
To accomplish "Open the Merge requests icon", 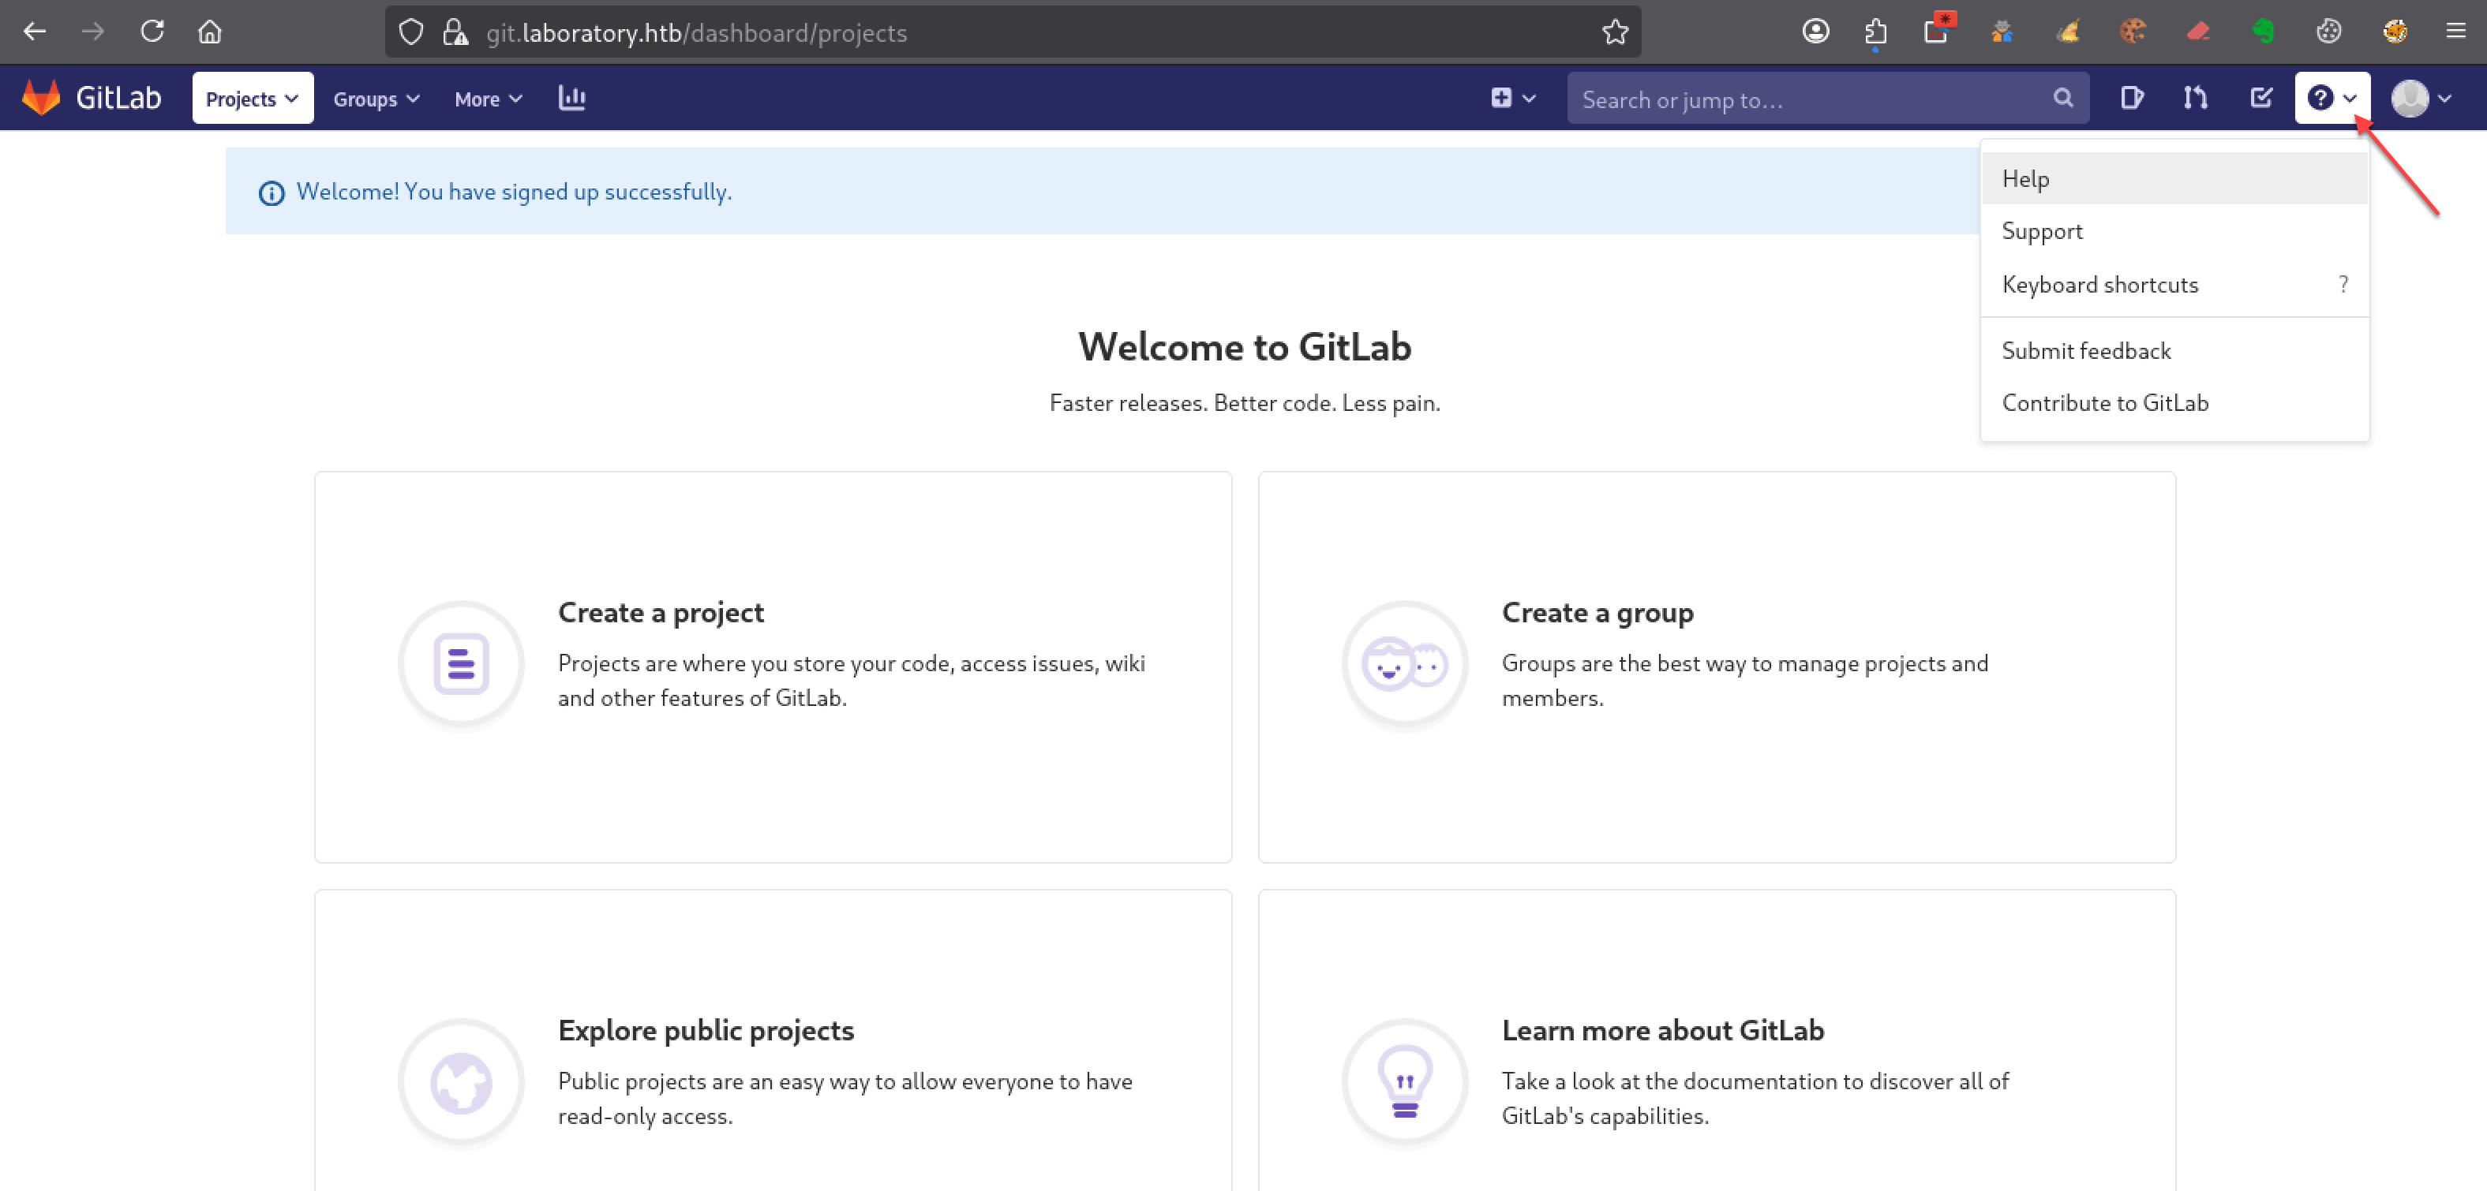I will pyautogui.click(x=2196, y=98).
